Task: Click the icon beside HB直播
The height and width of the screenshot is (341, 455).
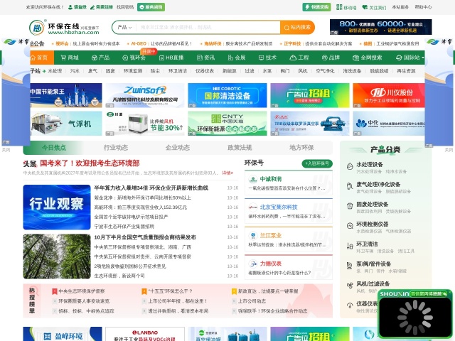Action: 161,58
